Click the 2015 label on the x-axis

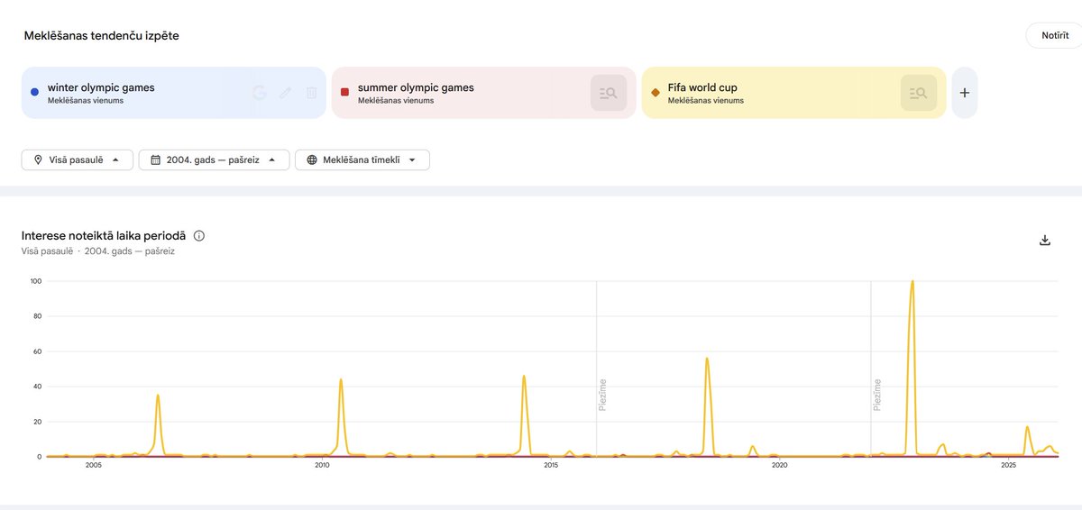click(x=551, y=466)
